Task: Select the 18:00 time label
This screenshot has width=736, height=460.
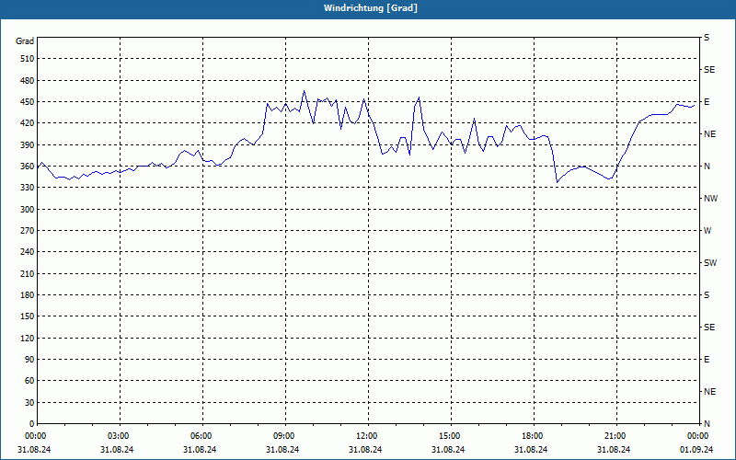Action: [533, 436]
